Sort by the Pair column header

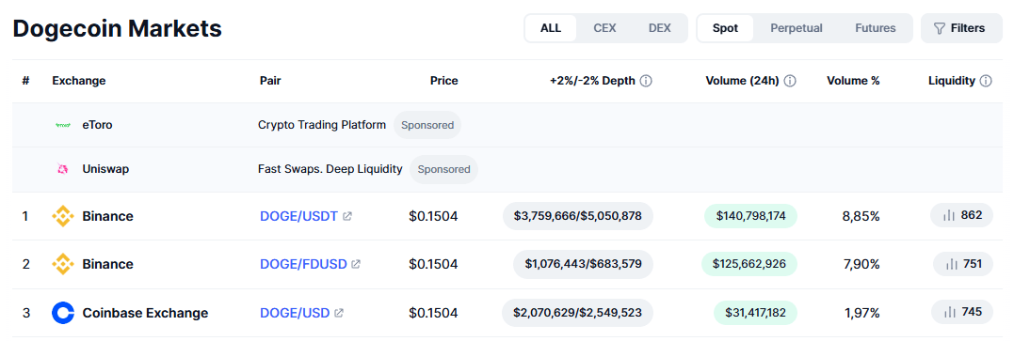pyautogui.click(x=270, y=81)
